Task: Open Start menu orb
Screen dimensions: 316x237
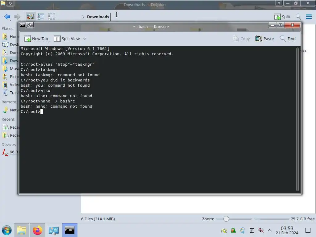Action: click(x=7, y=230)
